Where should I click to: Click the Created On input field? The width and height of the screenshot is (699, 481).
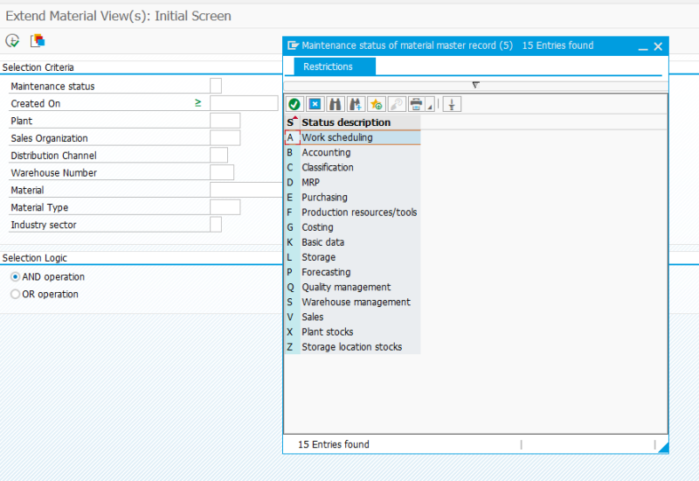[x=244, y=103]
